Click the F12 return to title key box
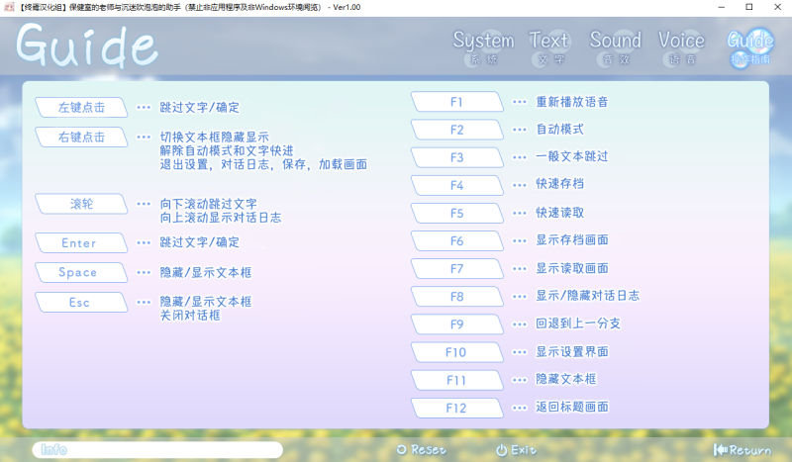The width and height of the screenshot is (792, 462). click(456, 407)
